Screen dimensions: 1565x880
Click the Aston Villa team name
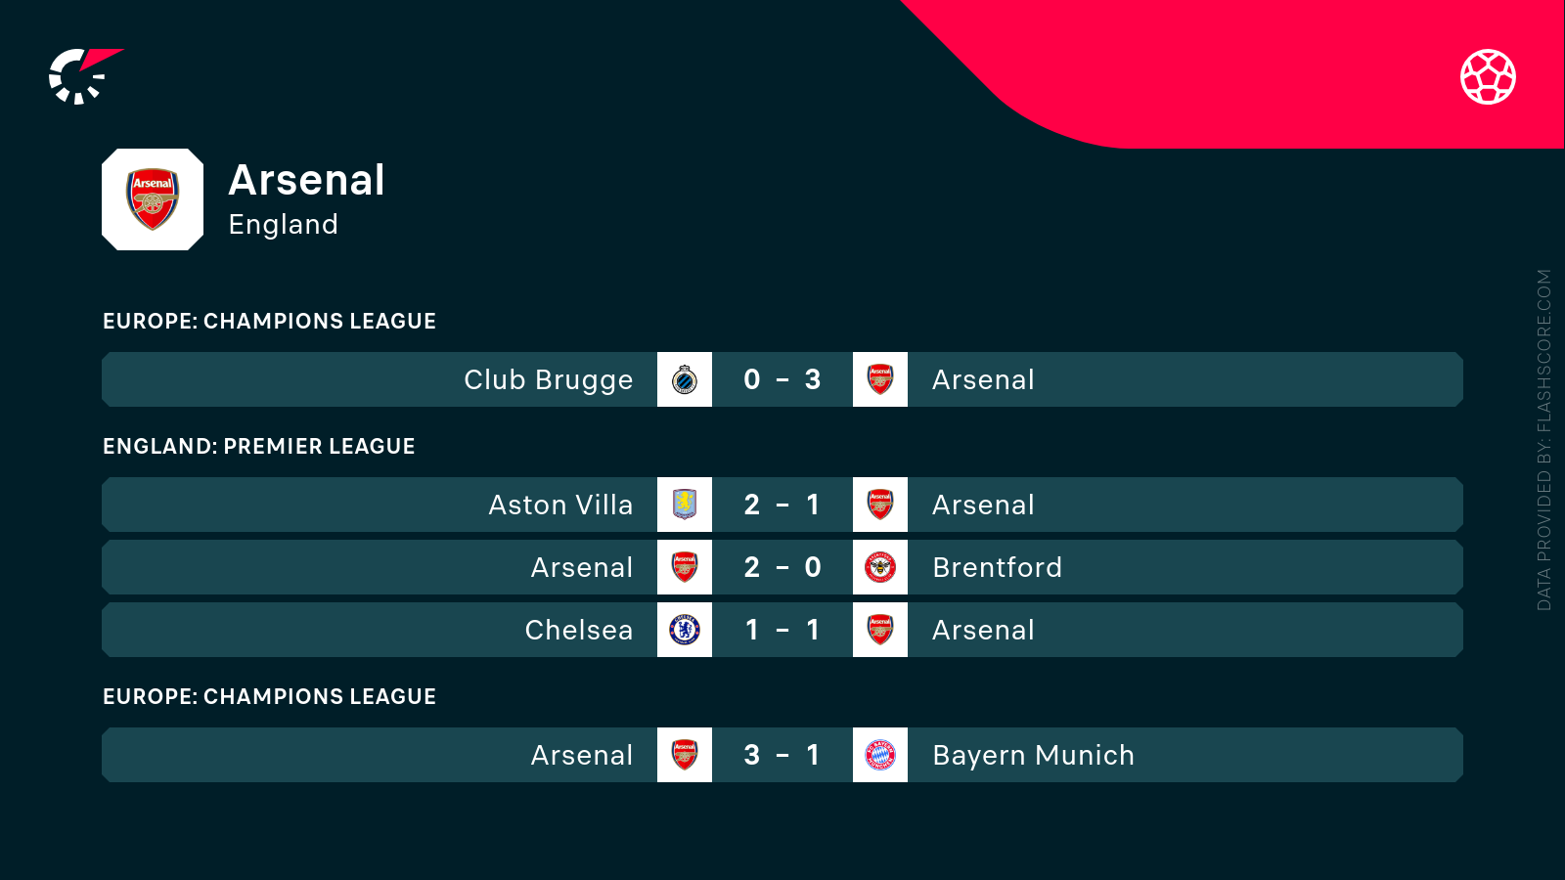pos(560,505)
